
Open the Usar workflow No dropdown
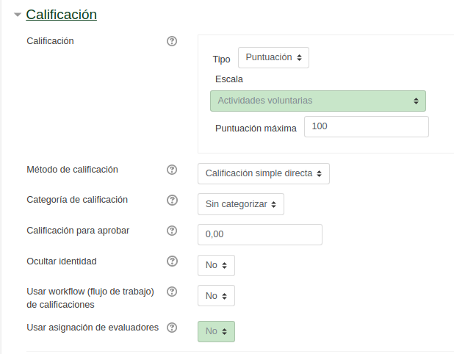216,296
